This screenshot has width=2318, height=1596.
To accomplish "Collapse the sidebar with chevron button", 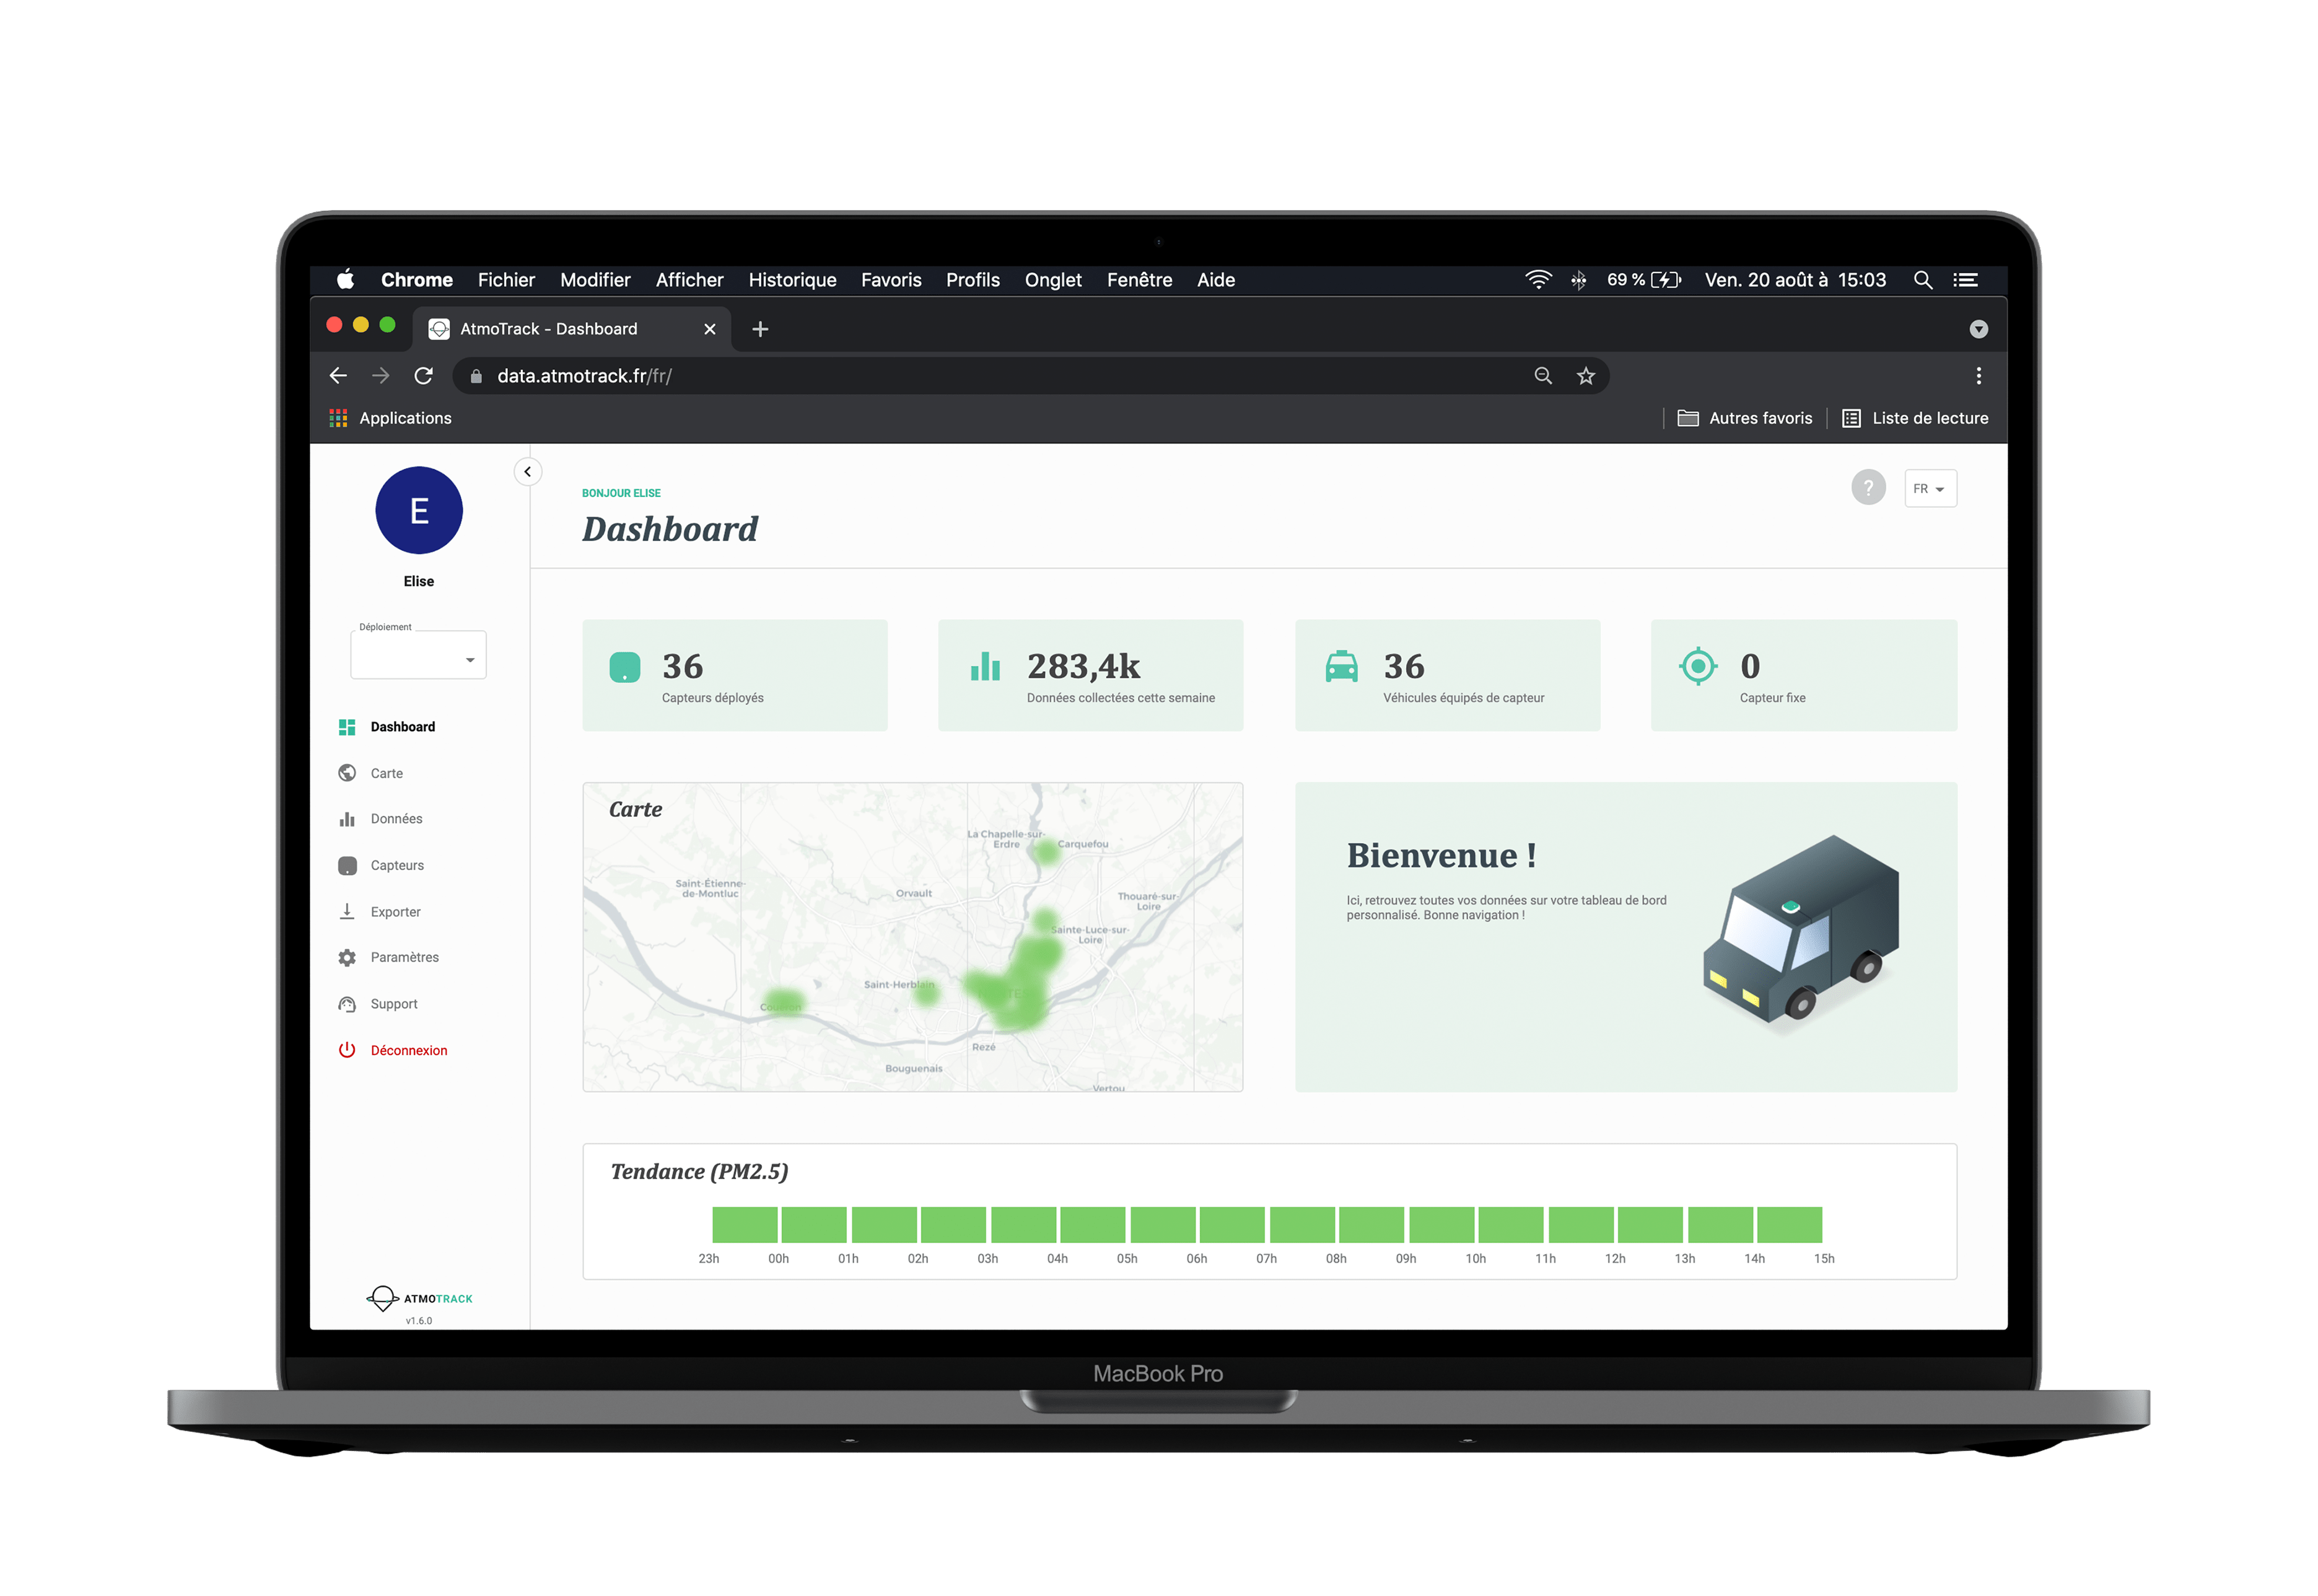I will (528, 472).
